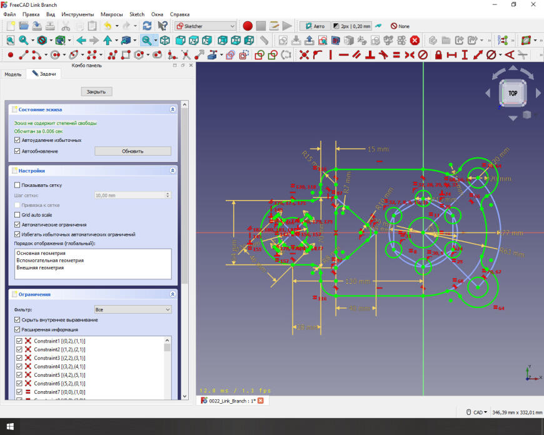Switch to the Модель tab

pos(13,74)
